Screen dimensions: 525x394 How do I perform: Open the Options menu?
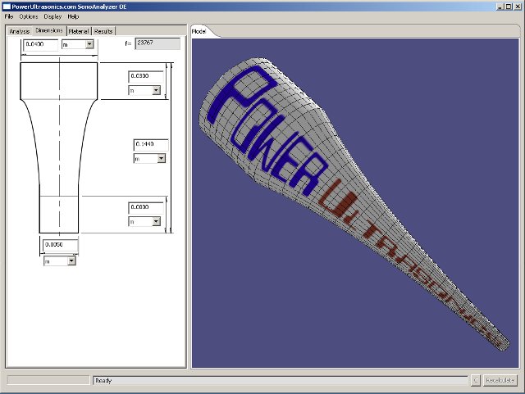click(29, 16)
